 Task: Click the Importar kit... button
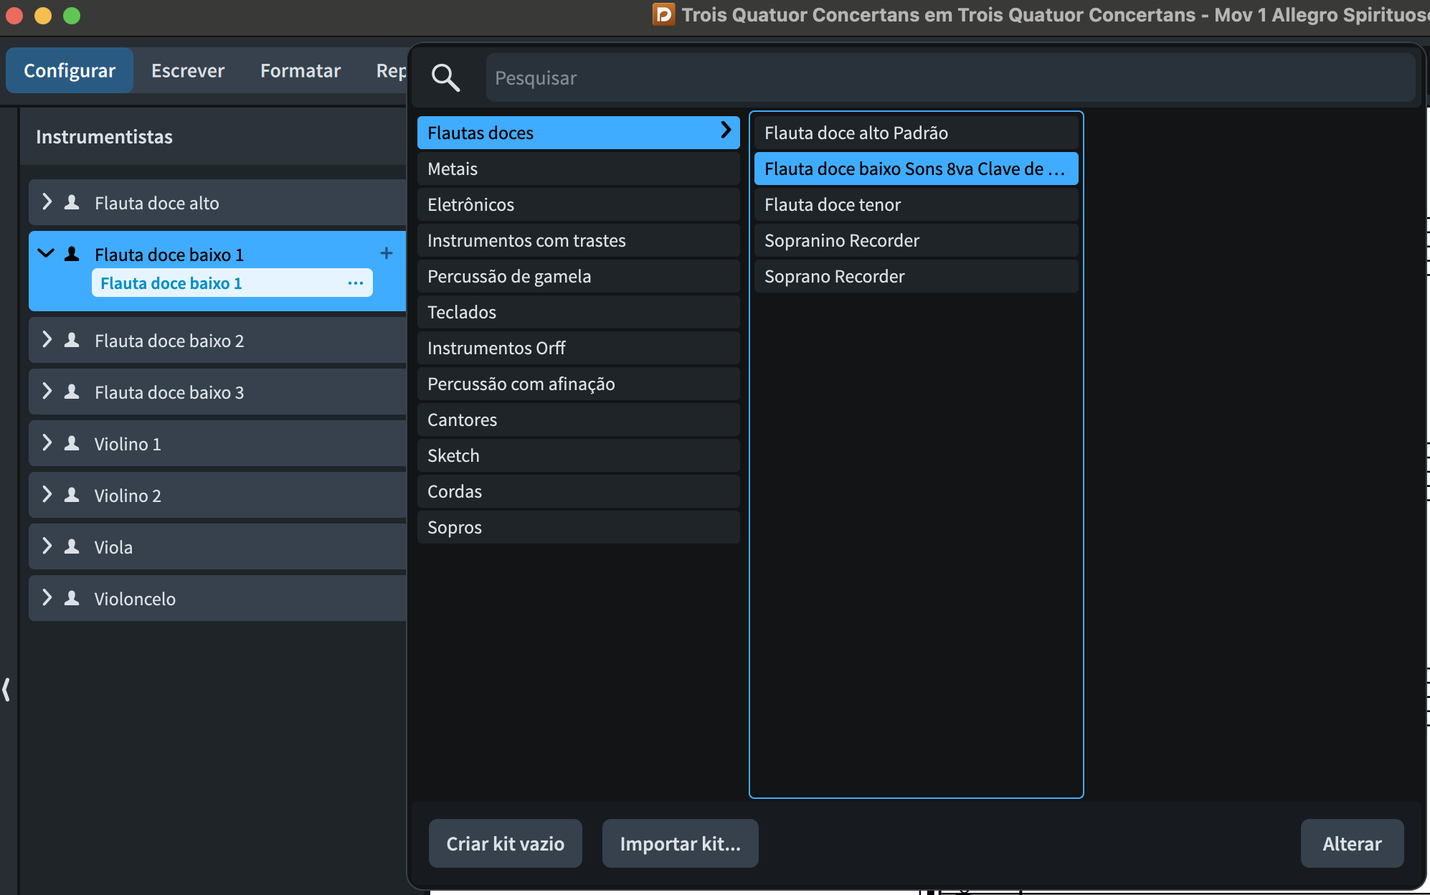pos(680,843)
